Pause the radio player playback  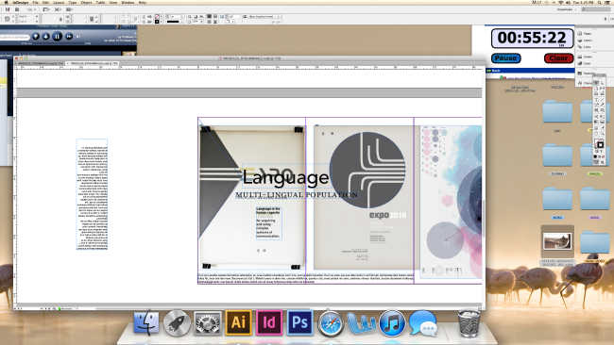point(58,37)
